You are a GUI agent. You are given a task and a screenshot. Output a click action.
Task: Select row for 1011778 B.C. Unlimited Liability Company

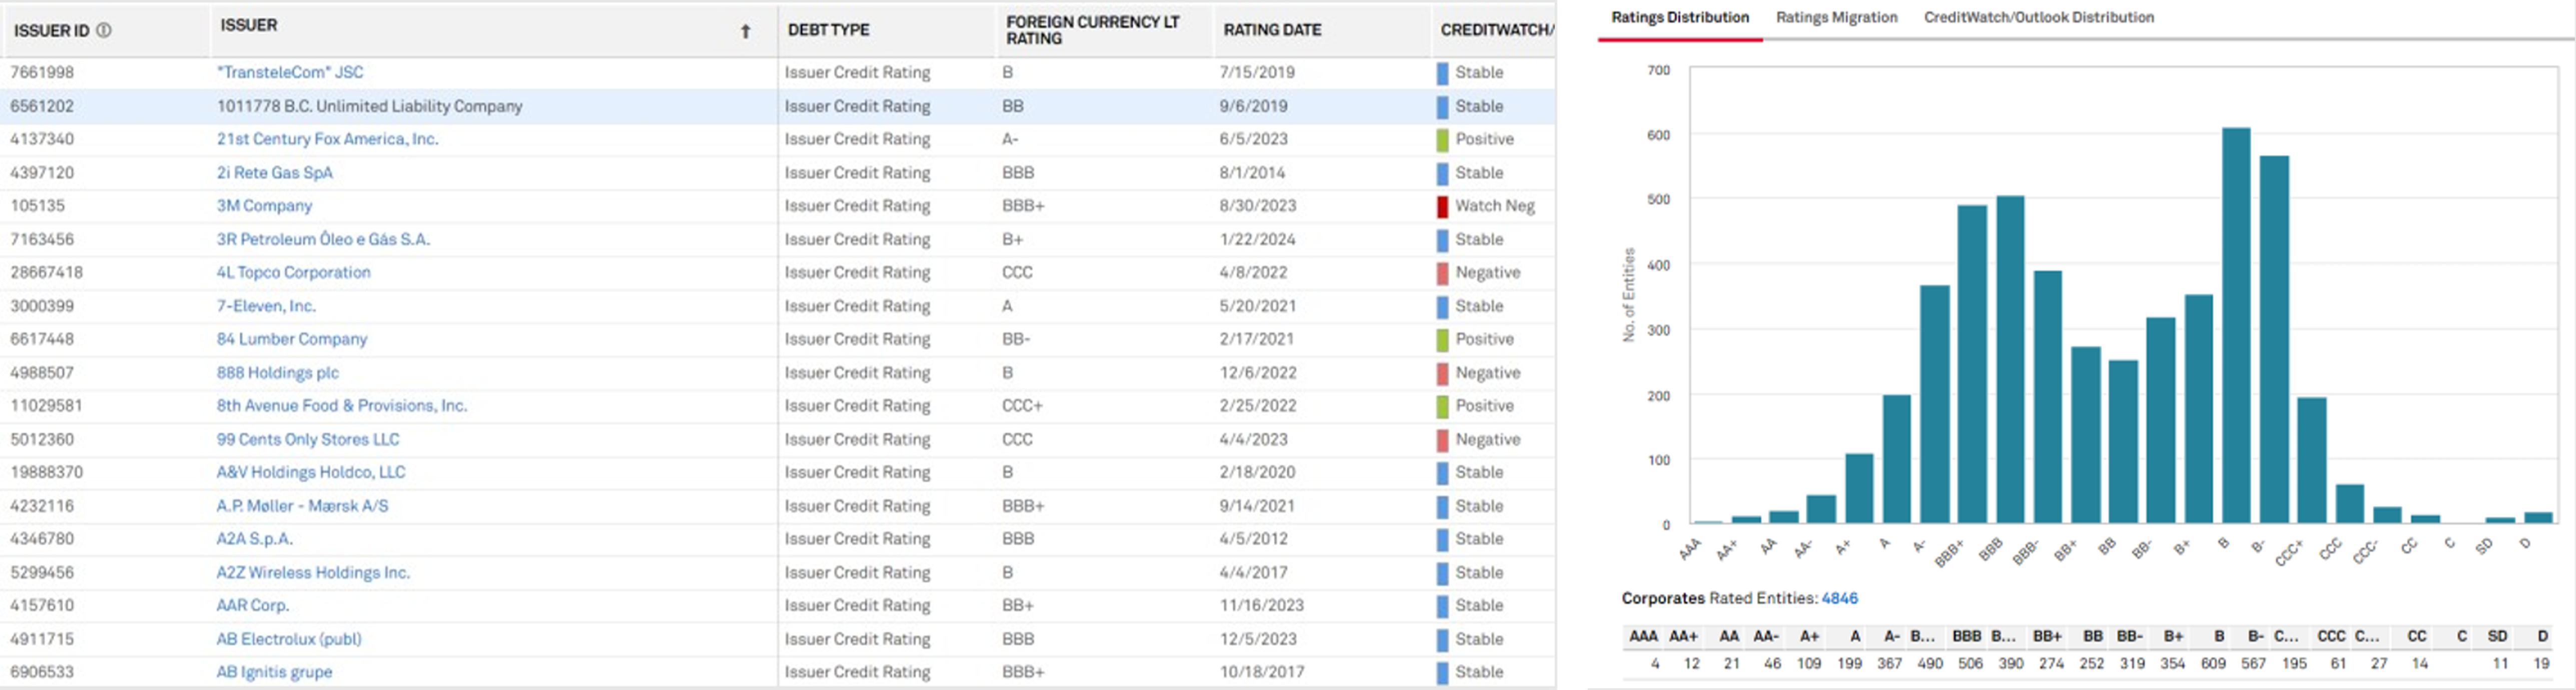click(369, 106)
